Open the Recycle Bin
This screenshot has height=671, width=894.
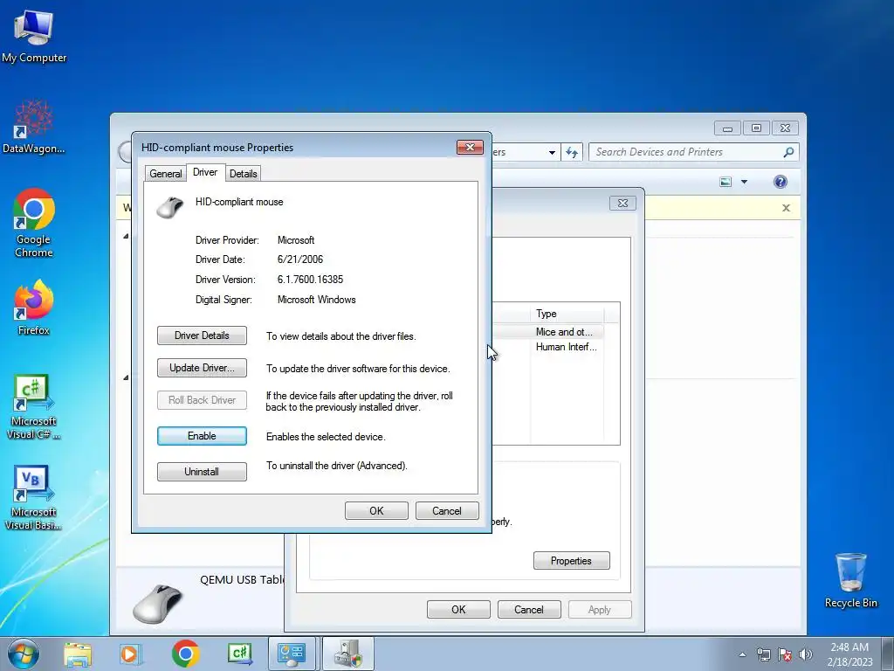point(850,580)
